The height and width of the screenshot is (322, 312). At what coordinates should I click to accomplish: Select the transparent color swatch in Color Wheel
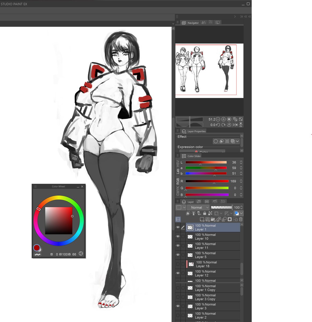[38, 254]
